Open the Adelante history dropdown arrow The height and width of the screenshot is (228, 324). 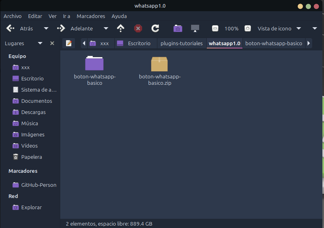click(x=106, y=28)
